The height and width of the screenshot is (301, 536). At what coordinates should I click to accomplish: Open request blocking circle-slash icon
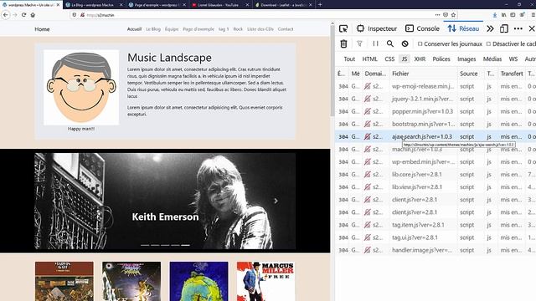(x=405, y=43)
